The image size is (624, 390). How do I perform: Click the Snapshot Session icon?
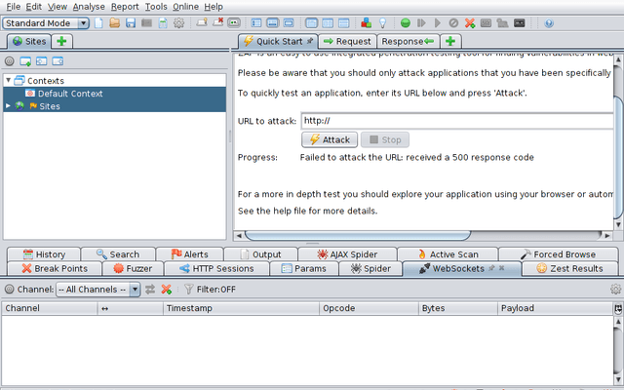tap(147, 23)
